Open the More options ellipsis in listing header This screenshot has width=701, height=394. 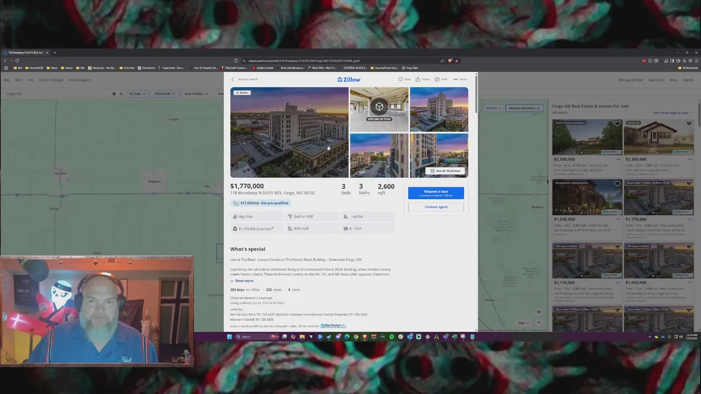point(456,79)
